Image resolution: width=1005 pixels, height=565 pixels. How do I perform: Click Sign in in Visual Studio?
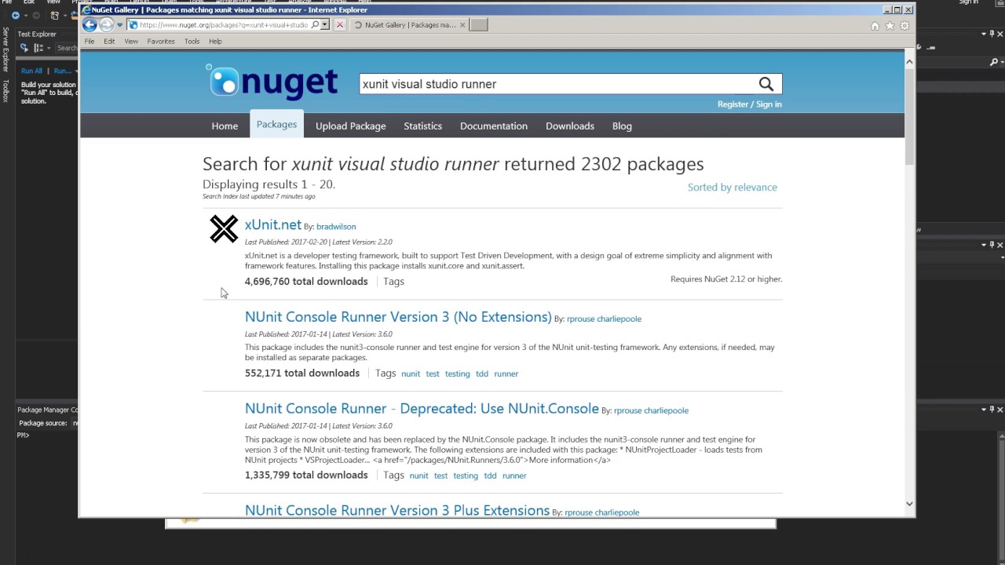pyautogui.click(x=968, y=2)
